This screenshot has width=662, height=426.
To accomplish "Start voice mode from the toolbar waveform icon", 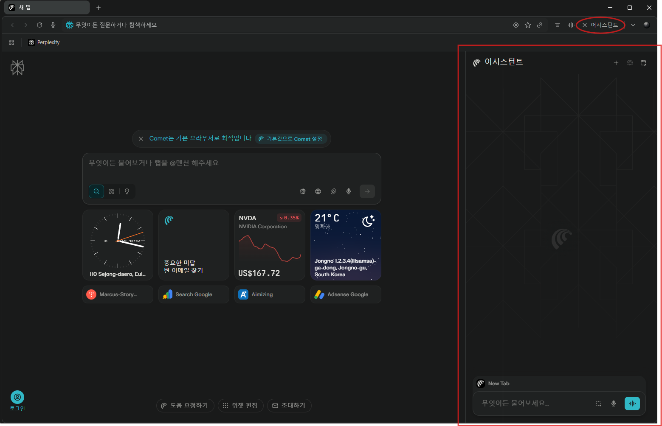I will (x=571, y=25).
